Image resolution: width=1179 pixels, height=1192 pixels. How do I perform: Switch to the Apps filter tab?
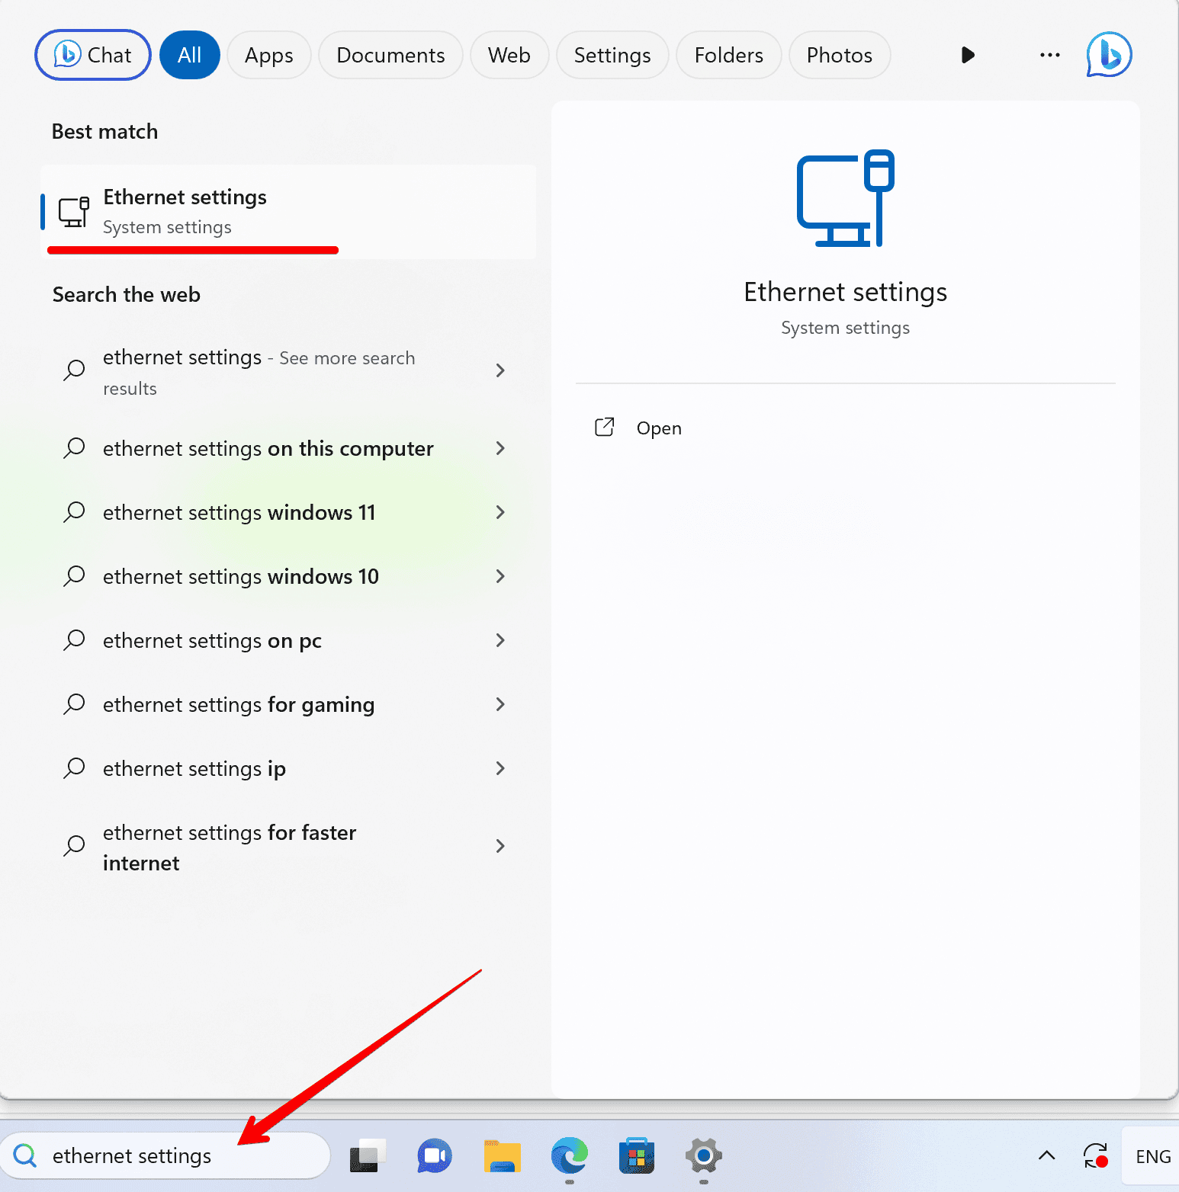click(x=268, y=55)
